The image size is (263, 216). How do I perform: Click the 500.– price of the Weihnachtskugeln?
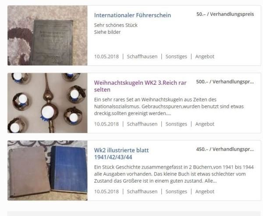[x=225, y=82]
